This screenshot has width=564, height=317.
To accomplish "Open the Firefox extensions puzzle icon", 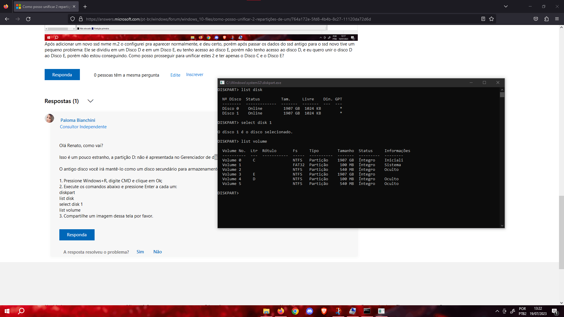I will pyautogui.click(x=546, y=19).
